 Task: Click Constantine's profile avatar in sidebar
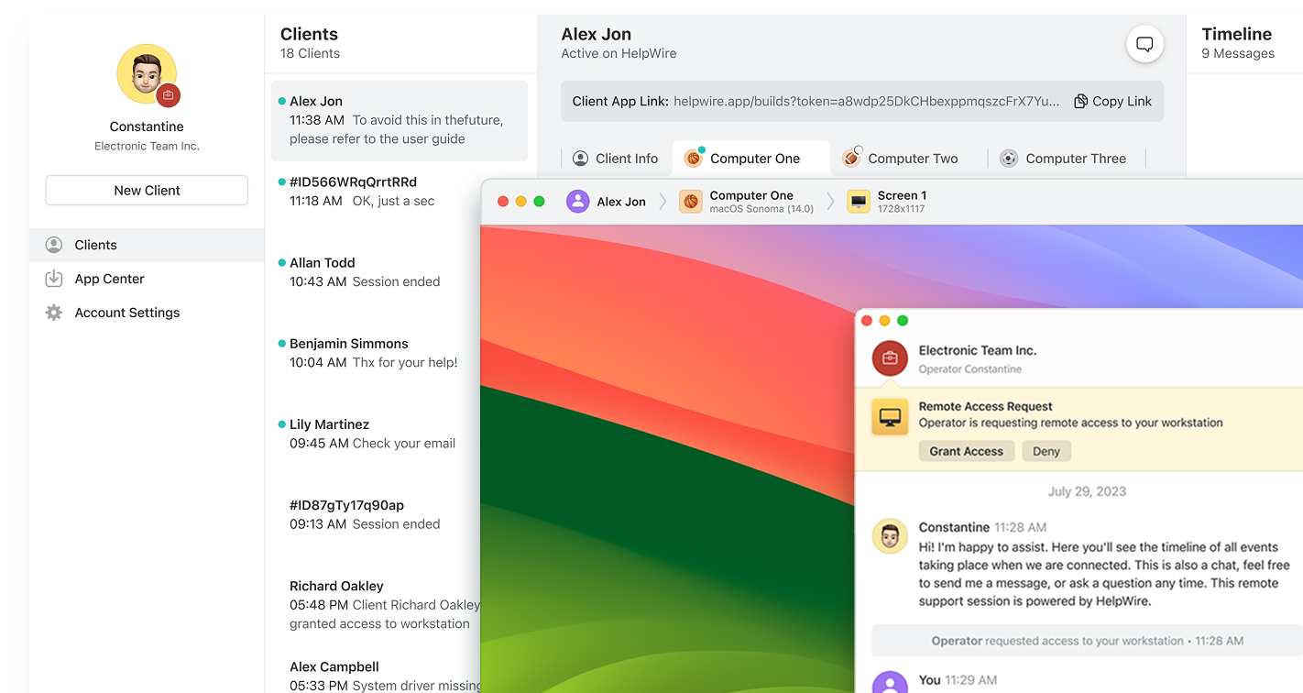point(147,74)
